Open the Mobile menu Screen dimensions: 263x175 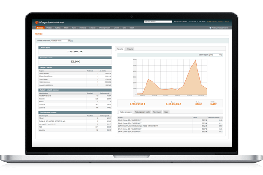pos(66,28)
